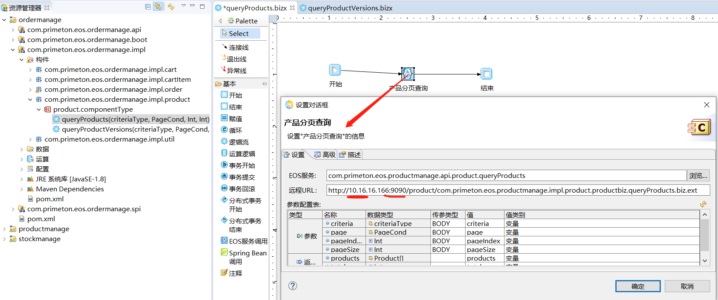Viewport: 718px width, 300px height.
Task: Select the 事务回滚 rollback palette item
Action: pos(241,189)
